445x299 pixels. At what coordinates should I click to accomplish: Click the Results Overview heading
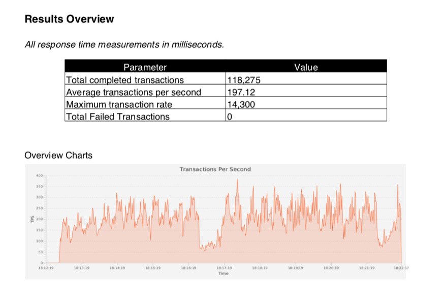click(x=69, y=18)
